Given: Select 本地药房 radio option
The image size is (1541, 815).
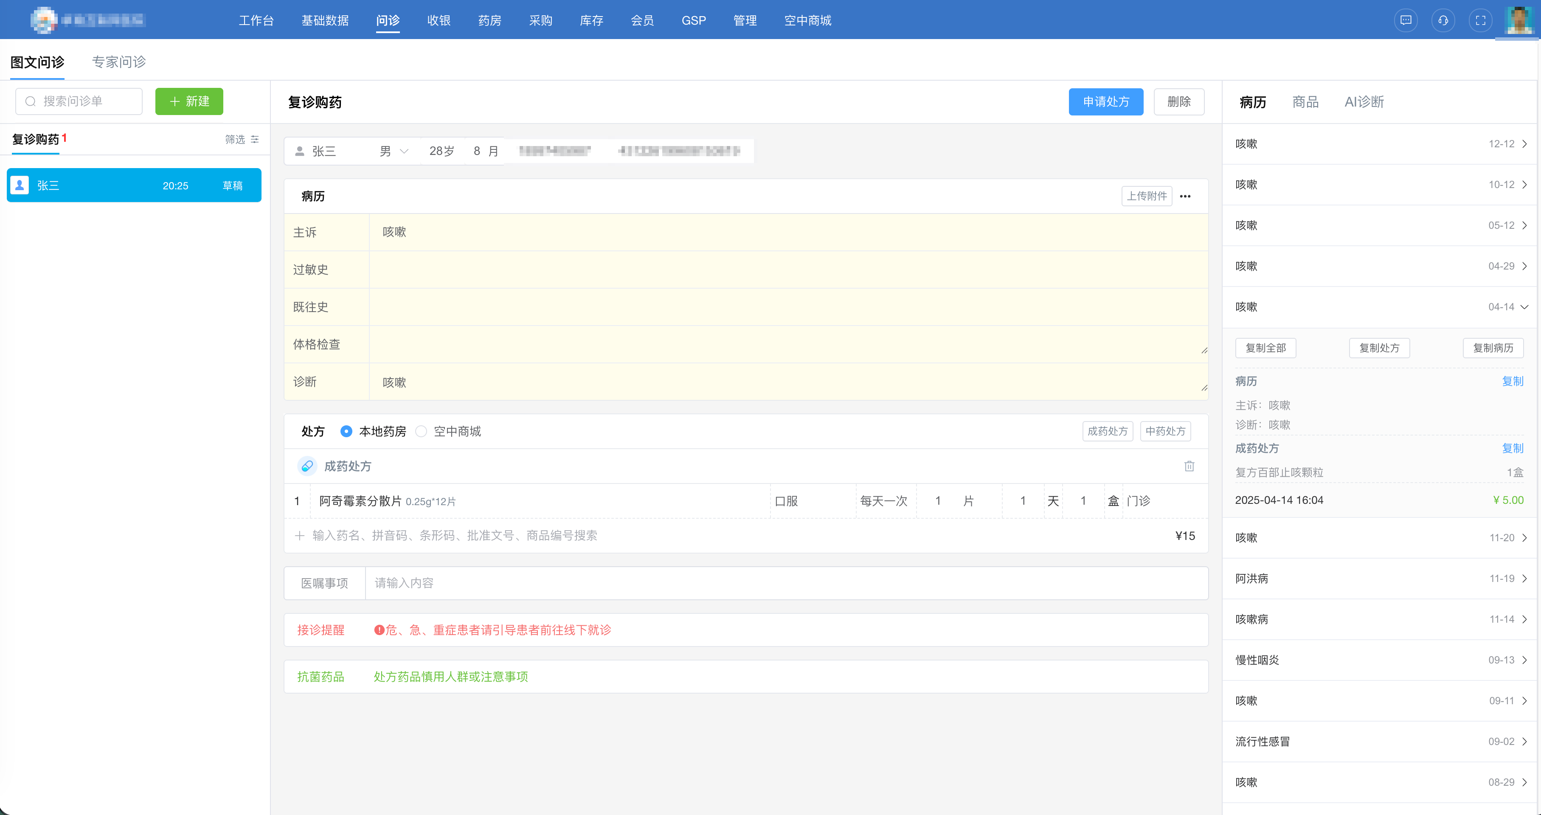Looking at the screenshot, I should [x=346, y=431].
